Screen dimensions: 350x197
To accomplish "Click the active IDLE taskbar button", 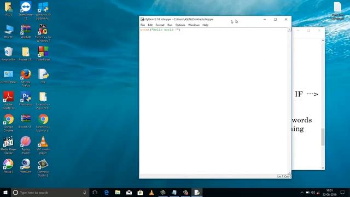I will (197, 192).
